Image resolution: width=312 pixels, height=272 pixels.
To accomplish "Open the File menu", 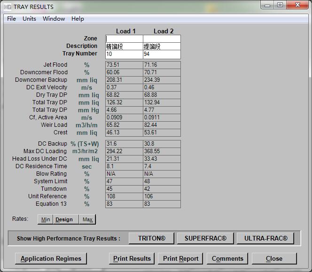I will pos(11,19).
